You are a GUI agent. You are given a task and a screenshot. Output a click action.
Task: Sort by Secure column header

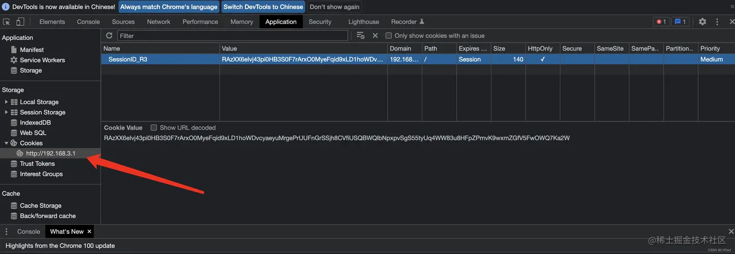coord(577,49)
